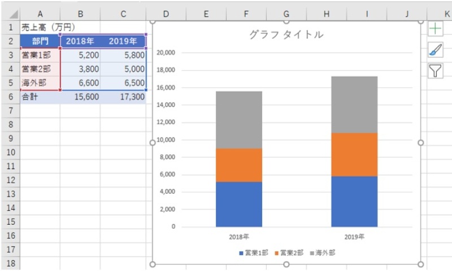Select the グラフ タイトル chart title
452x271 pixels.
(x=286, y=34)
